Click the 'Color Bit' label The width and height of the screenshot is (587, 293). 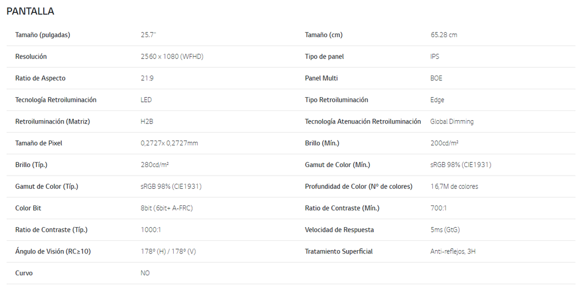(x=28, y=208)
